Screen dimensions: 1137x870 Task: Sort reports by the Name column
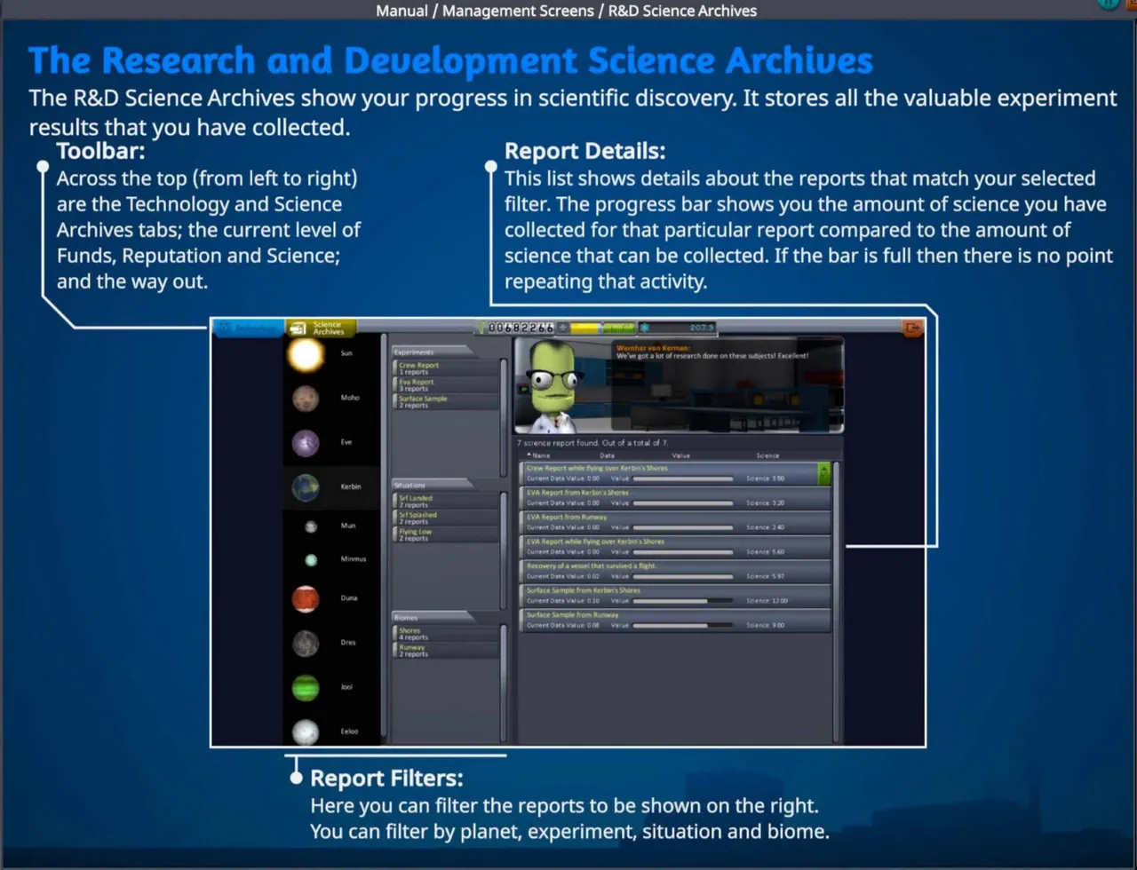[x=538, y=455]
